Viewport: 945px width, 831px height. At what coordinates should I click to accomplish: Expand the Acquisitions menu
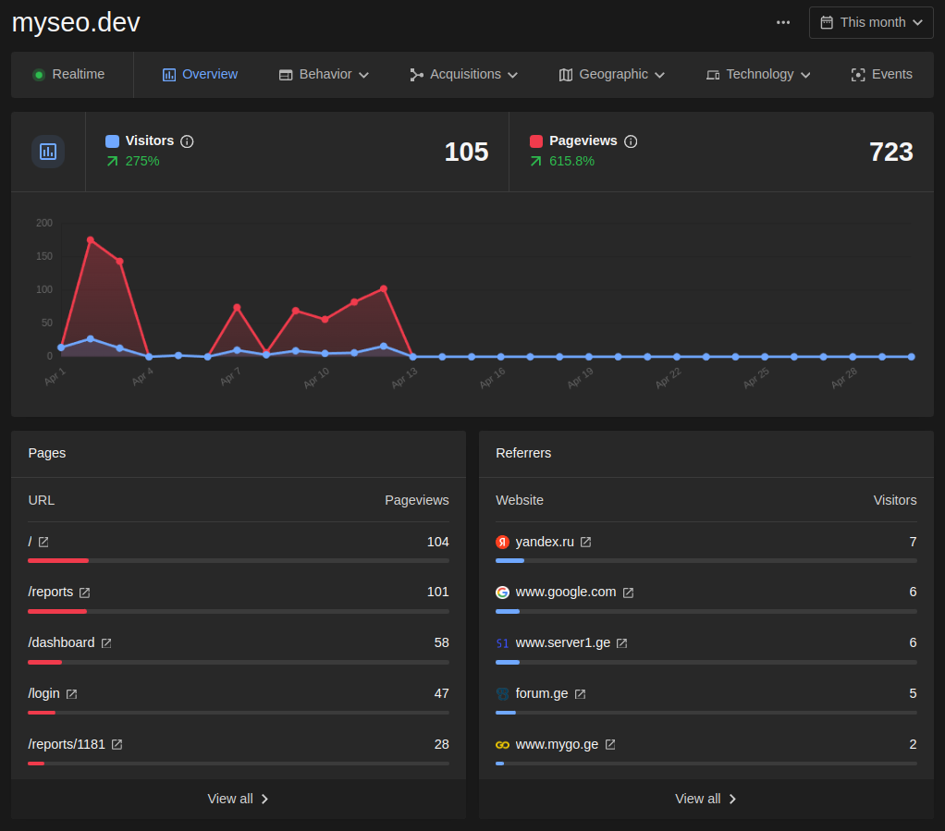[463, 75]
